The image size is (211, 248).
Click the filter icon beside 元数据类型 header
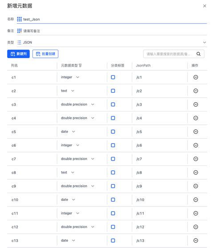pos(80,65)
